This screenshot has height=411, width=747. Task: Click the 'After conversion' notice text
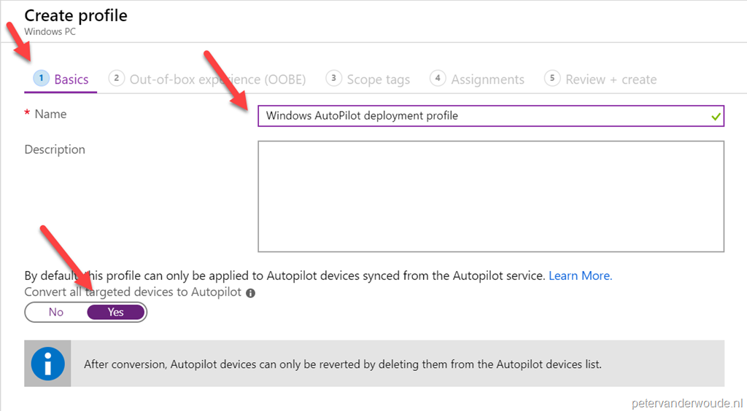click(343, 364)
